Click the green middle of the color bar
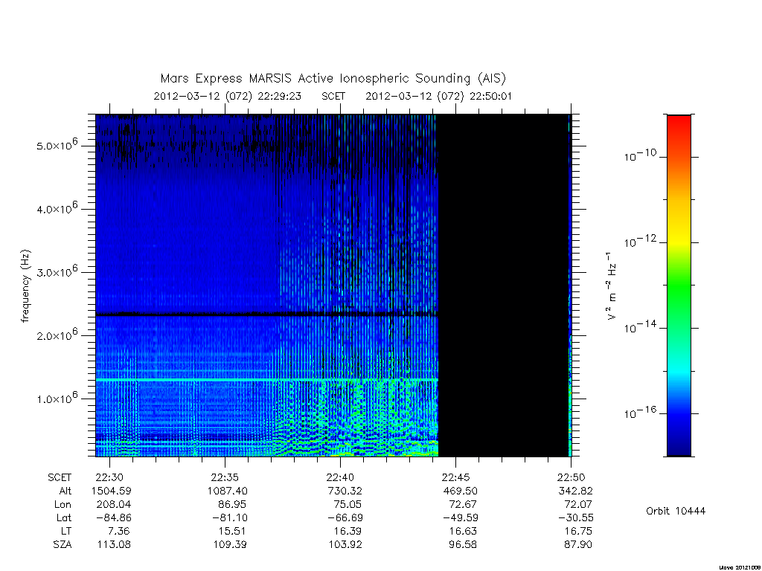This screenshot has width=762, height=571. 679,285
